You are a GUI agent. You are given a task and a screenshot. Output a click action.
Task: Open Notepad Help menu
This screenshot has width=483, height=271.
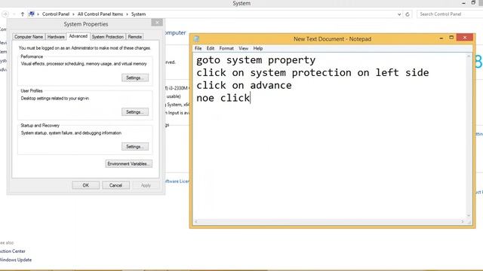pyautogui.click(x=258, y=48)
